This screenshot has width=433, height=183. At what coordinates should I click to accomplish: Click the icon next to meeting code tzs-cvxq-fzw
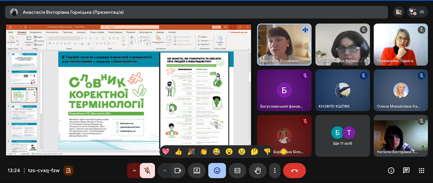point(68,171)
